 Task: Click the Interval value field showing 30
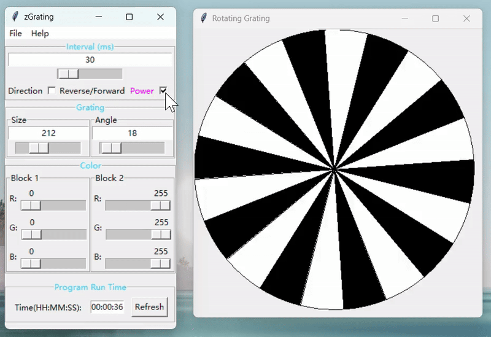90,60
